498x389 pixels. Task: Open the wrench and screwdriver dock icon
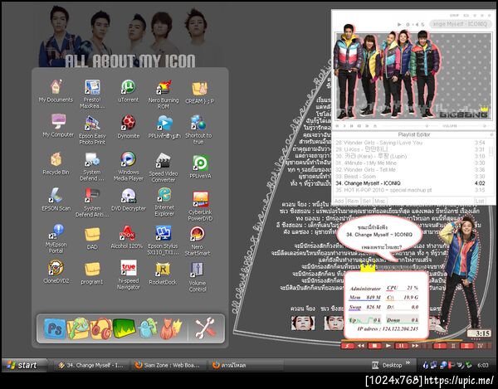point(206,328)
